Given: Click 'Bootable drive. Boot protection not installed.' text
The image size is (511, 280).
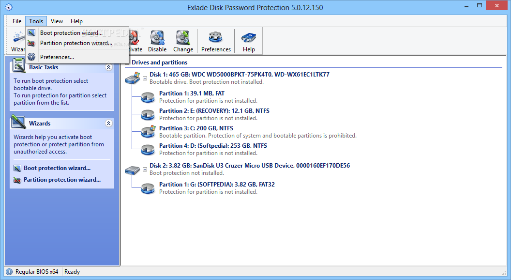Looking at the screenshot, I should coord(206,82).
